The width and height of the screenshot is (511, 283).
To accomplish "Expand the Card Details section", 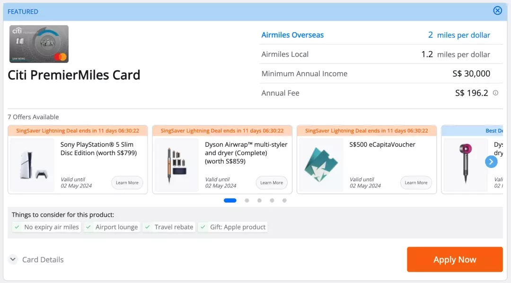I will (x=36, y=259).
